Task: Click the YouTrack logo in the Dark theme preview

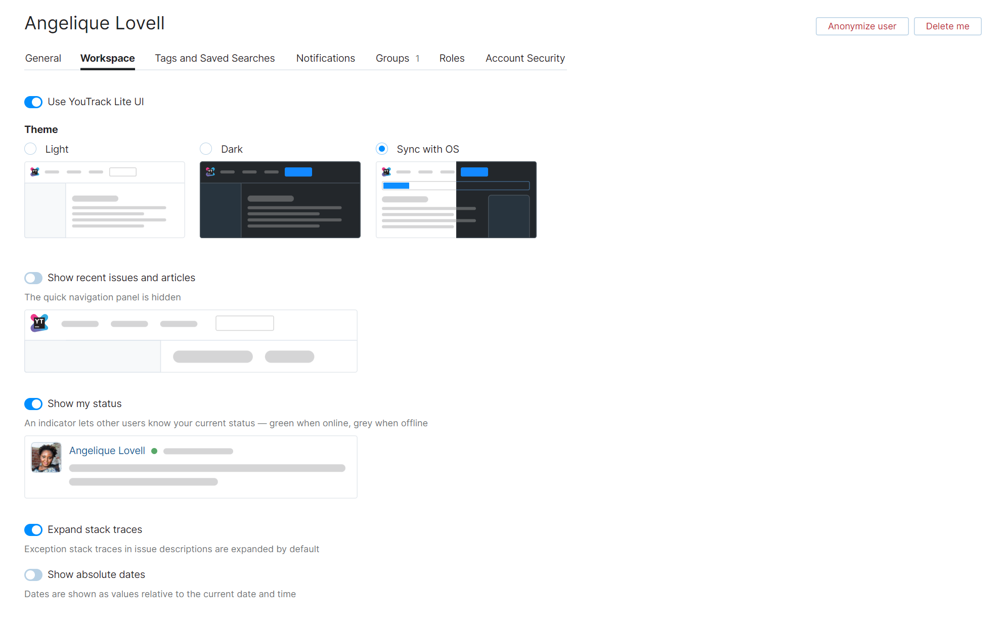Action: pos(210,171)
